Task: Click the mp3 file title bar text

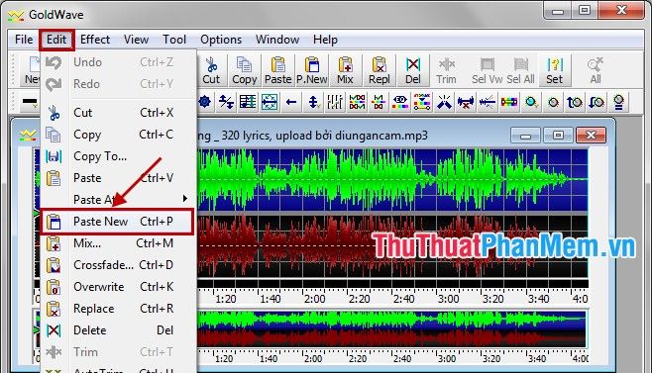Action: (313, 136)
